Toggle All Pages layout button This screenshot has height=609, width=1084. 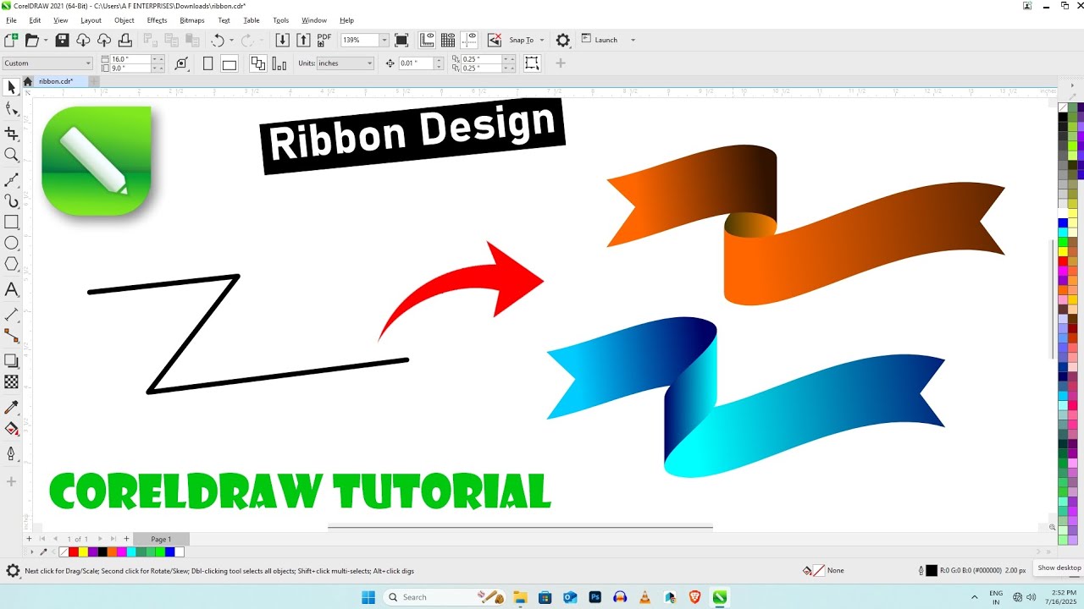click(x=257, y=63)
